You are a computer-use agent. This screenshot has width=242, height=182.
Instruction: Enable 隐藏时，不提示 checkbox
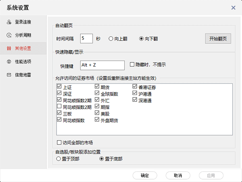(x=132, y=64)
